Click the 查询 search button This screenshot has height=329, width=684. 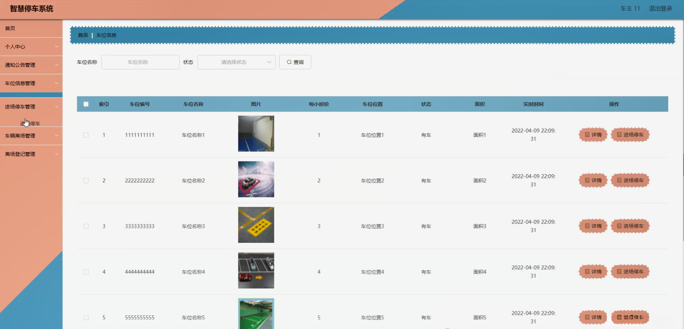coord(295,62)
